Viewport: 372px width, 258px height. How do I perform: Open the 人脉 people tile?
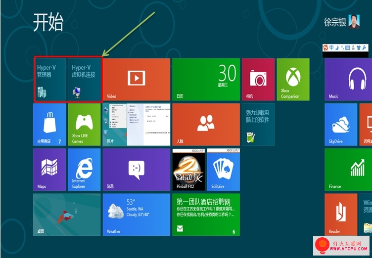click(206, 125)
